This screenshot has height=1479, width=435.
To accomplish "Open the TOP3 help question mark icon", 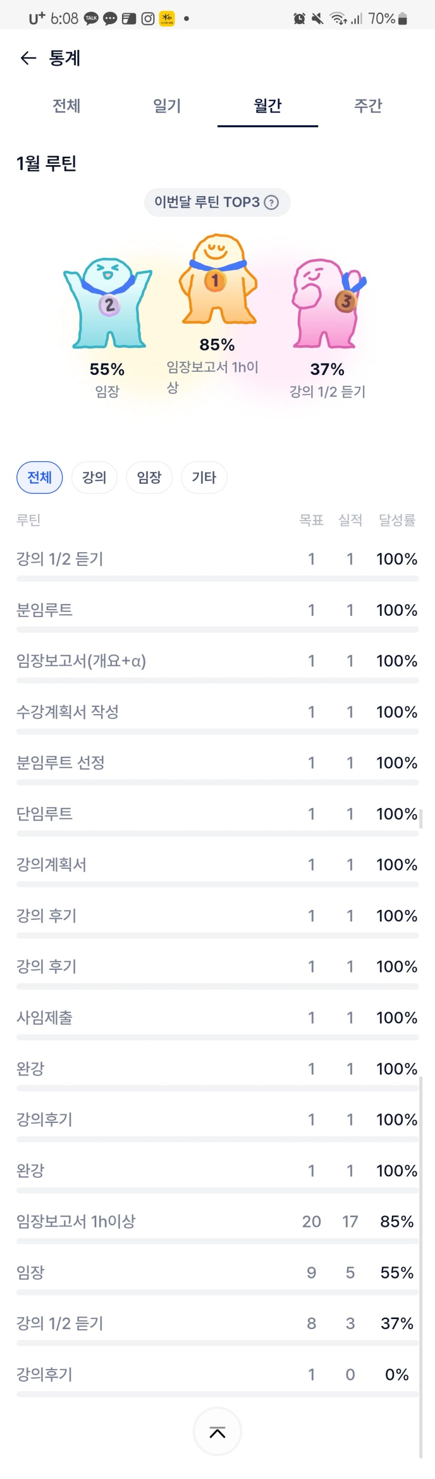I will pos(271,202).
